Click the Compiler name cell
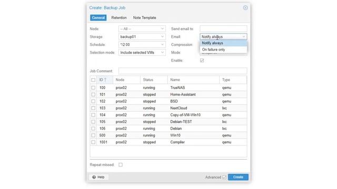The width and height of the screenshot is (337, 189). point(177,142)
